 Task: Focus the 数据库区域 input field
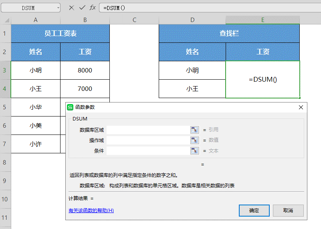click(x=148, y=130)
